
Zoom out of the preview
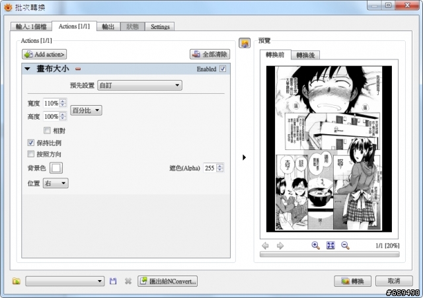[x=345, y=245]
